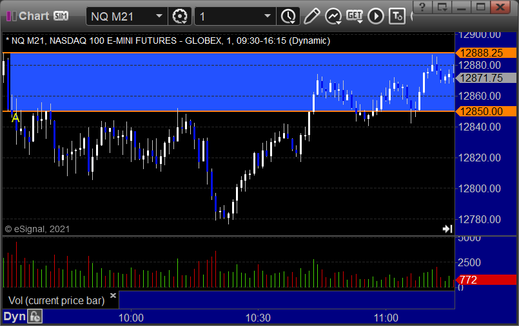Screen dimensions: 519x326
Task: Click the 10:30 time axis label
Action: [x=258, y=318]
